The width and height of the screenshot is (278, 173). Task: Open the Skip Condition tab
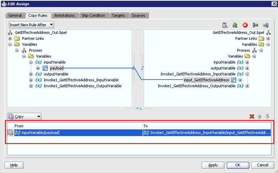[93, 15]
